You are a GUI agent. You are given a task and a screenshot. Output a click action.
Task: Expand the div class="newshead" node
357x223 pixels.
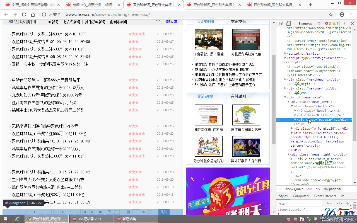point(285,79)
